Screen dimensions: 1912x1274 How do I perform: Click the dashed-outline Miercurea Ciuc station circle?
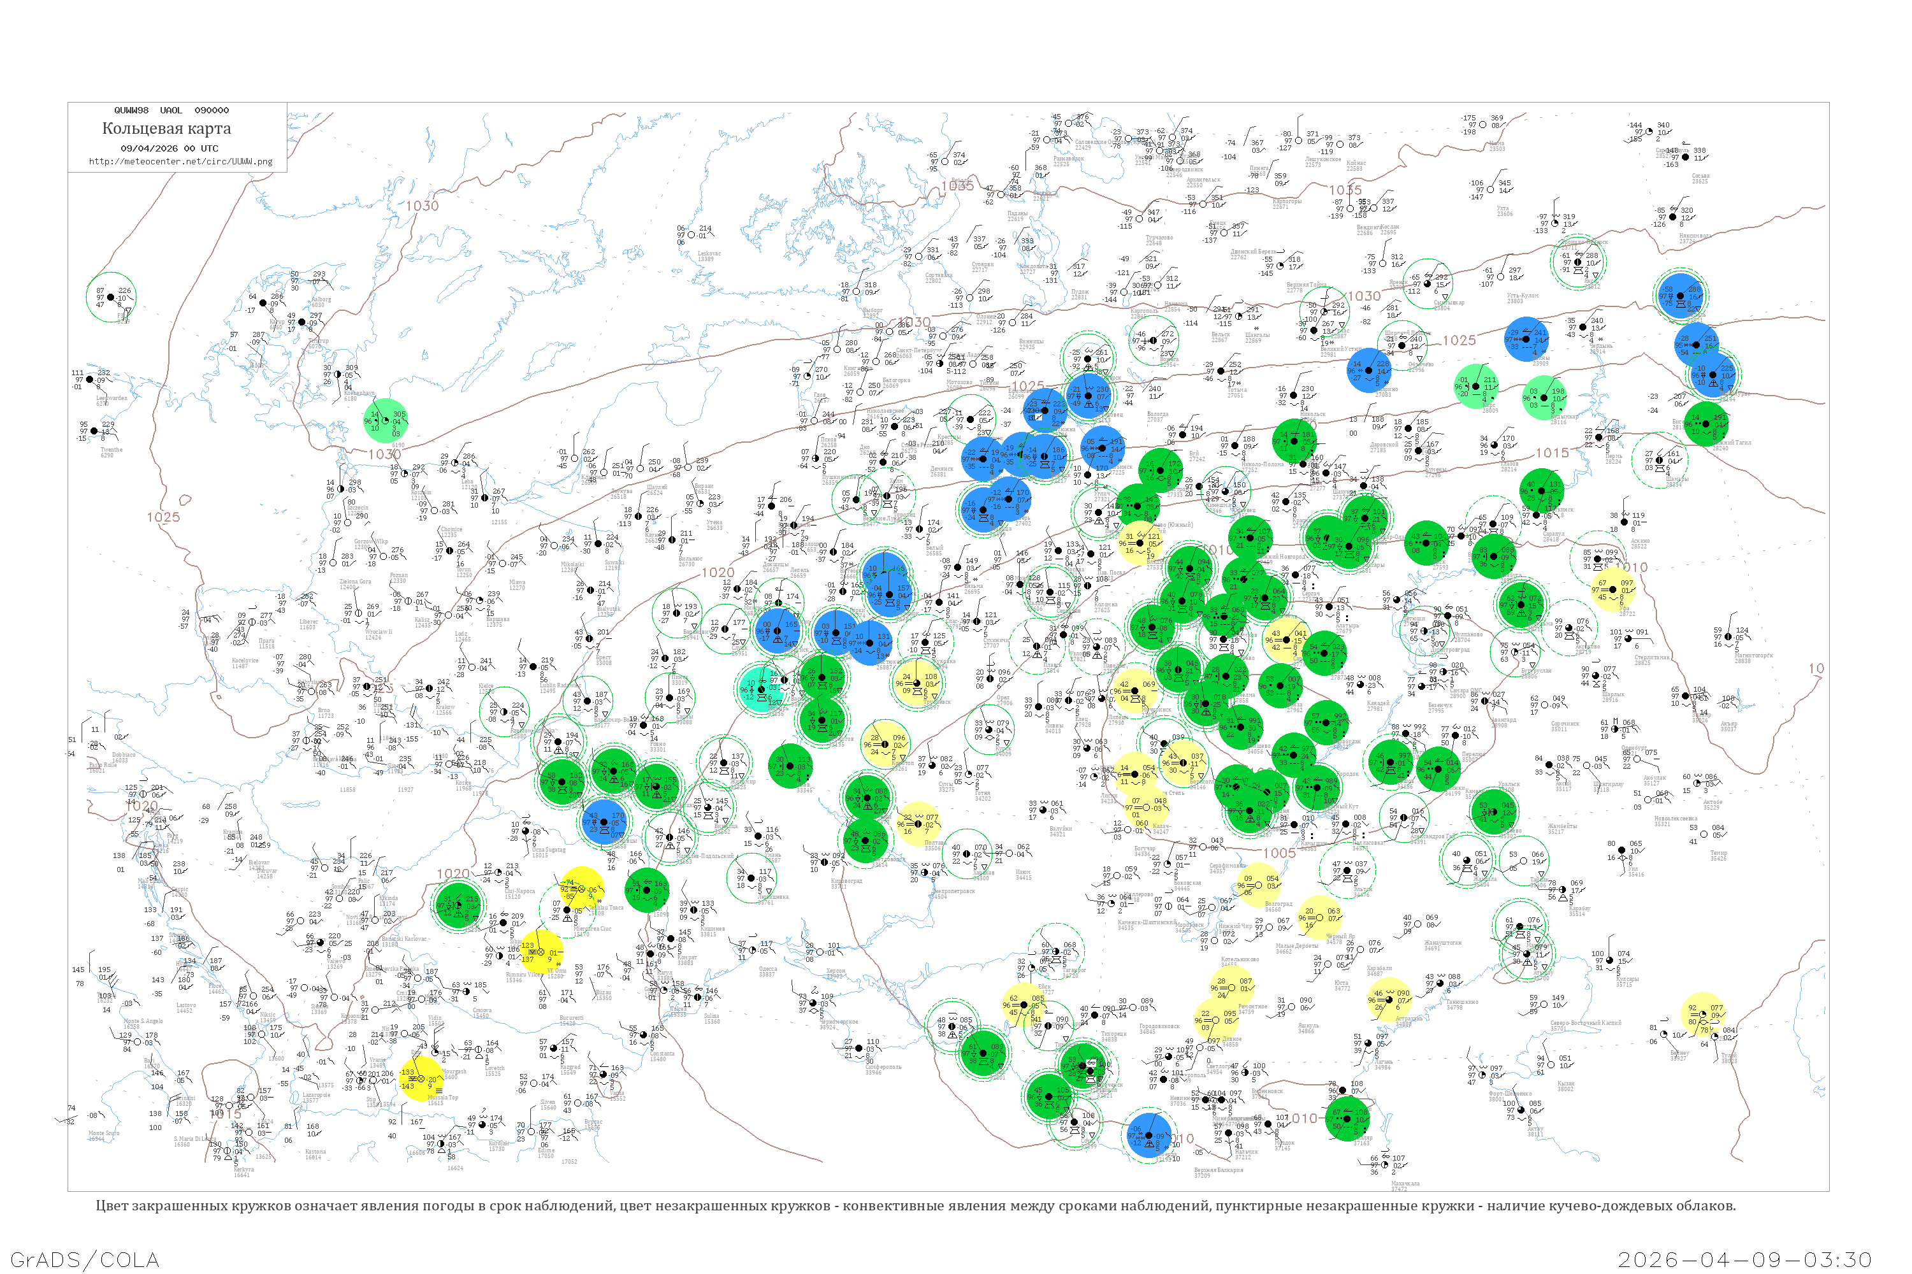(567, 911)
